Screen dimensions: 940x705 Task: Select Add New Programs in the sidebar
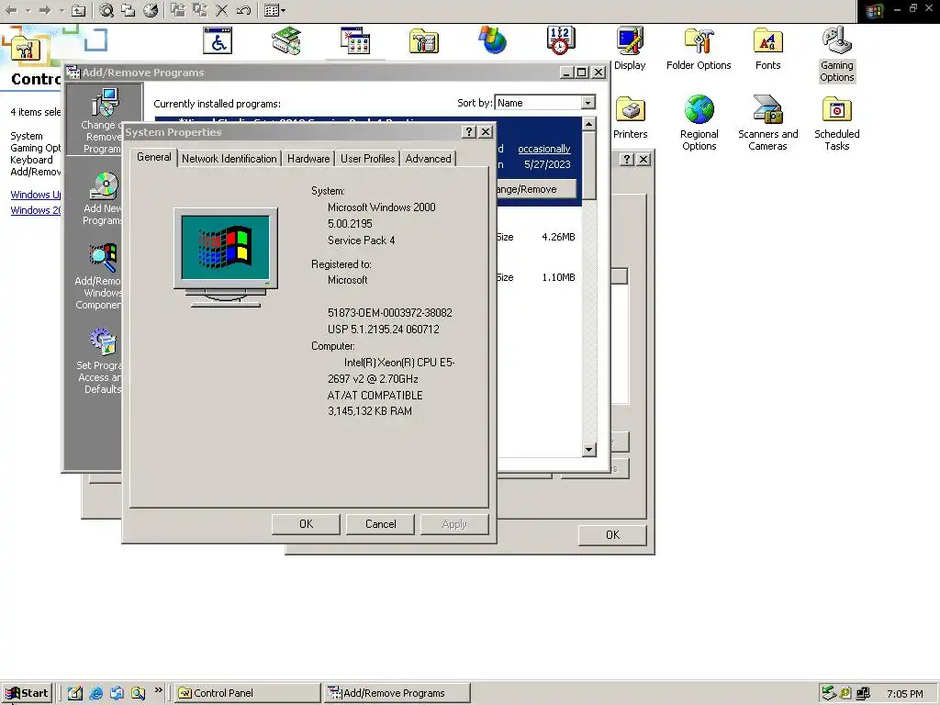(103, 199)
